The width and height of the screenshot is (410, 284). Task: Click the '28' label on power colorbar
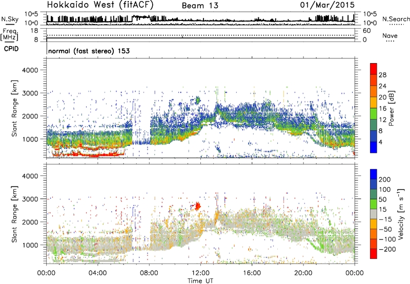pos(382,75)
